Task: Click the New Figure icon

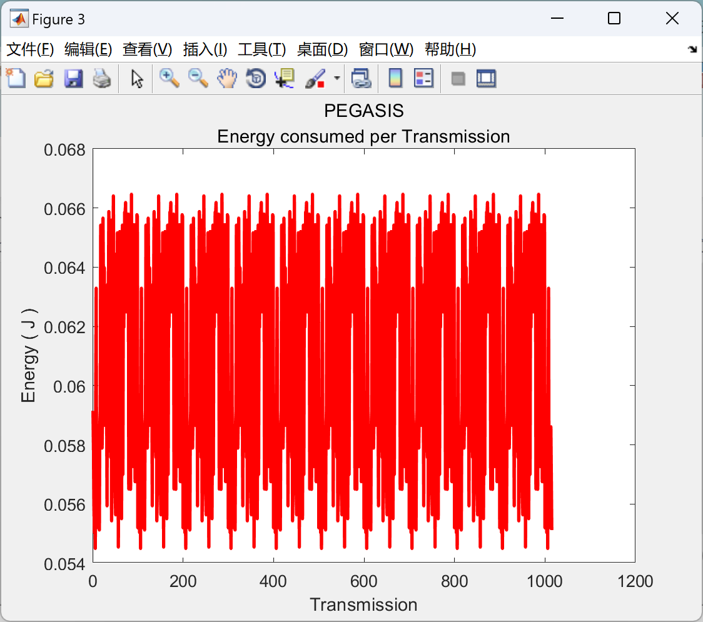Action: [x=16, y=79]
